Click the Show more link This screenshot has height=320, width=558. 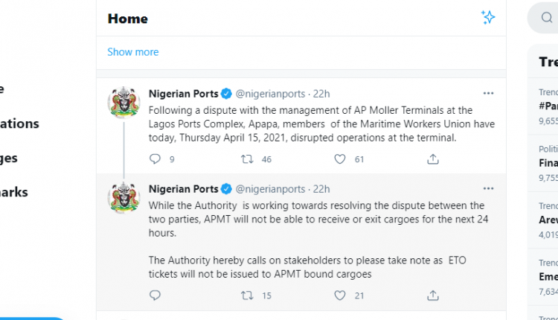[x=132, y=52]
